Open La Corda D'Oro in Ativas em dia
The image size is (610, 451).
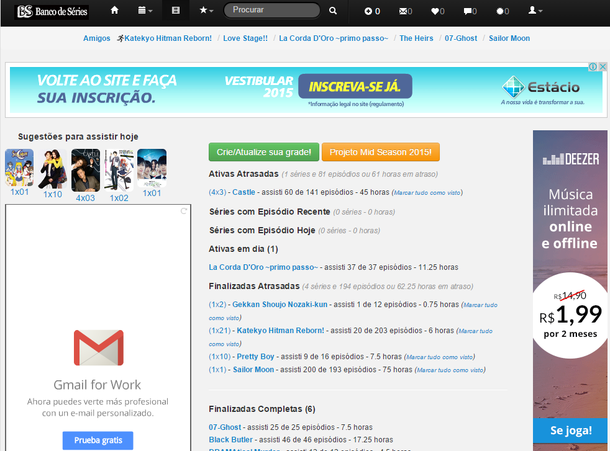(263, 267)
